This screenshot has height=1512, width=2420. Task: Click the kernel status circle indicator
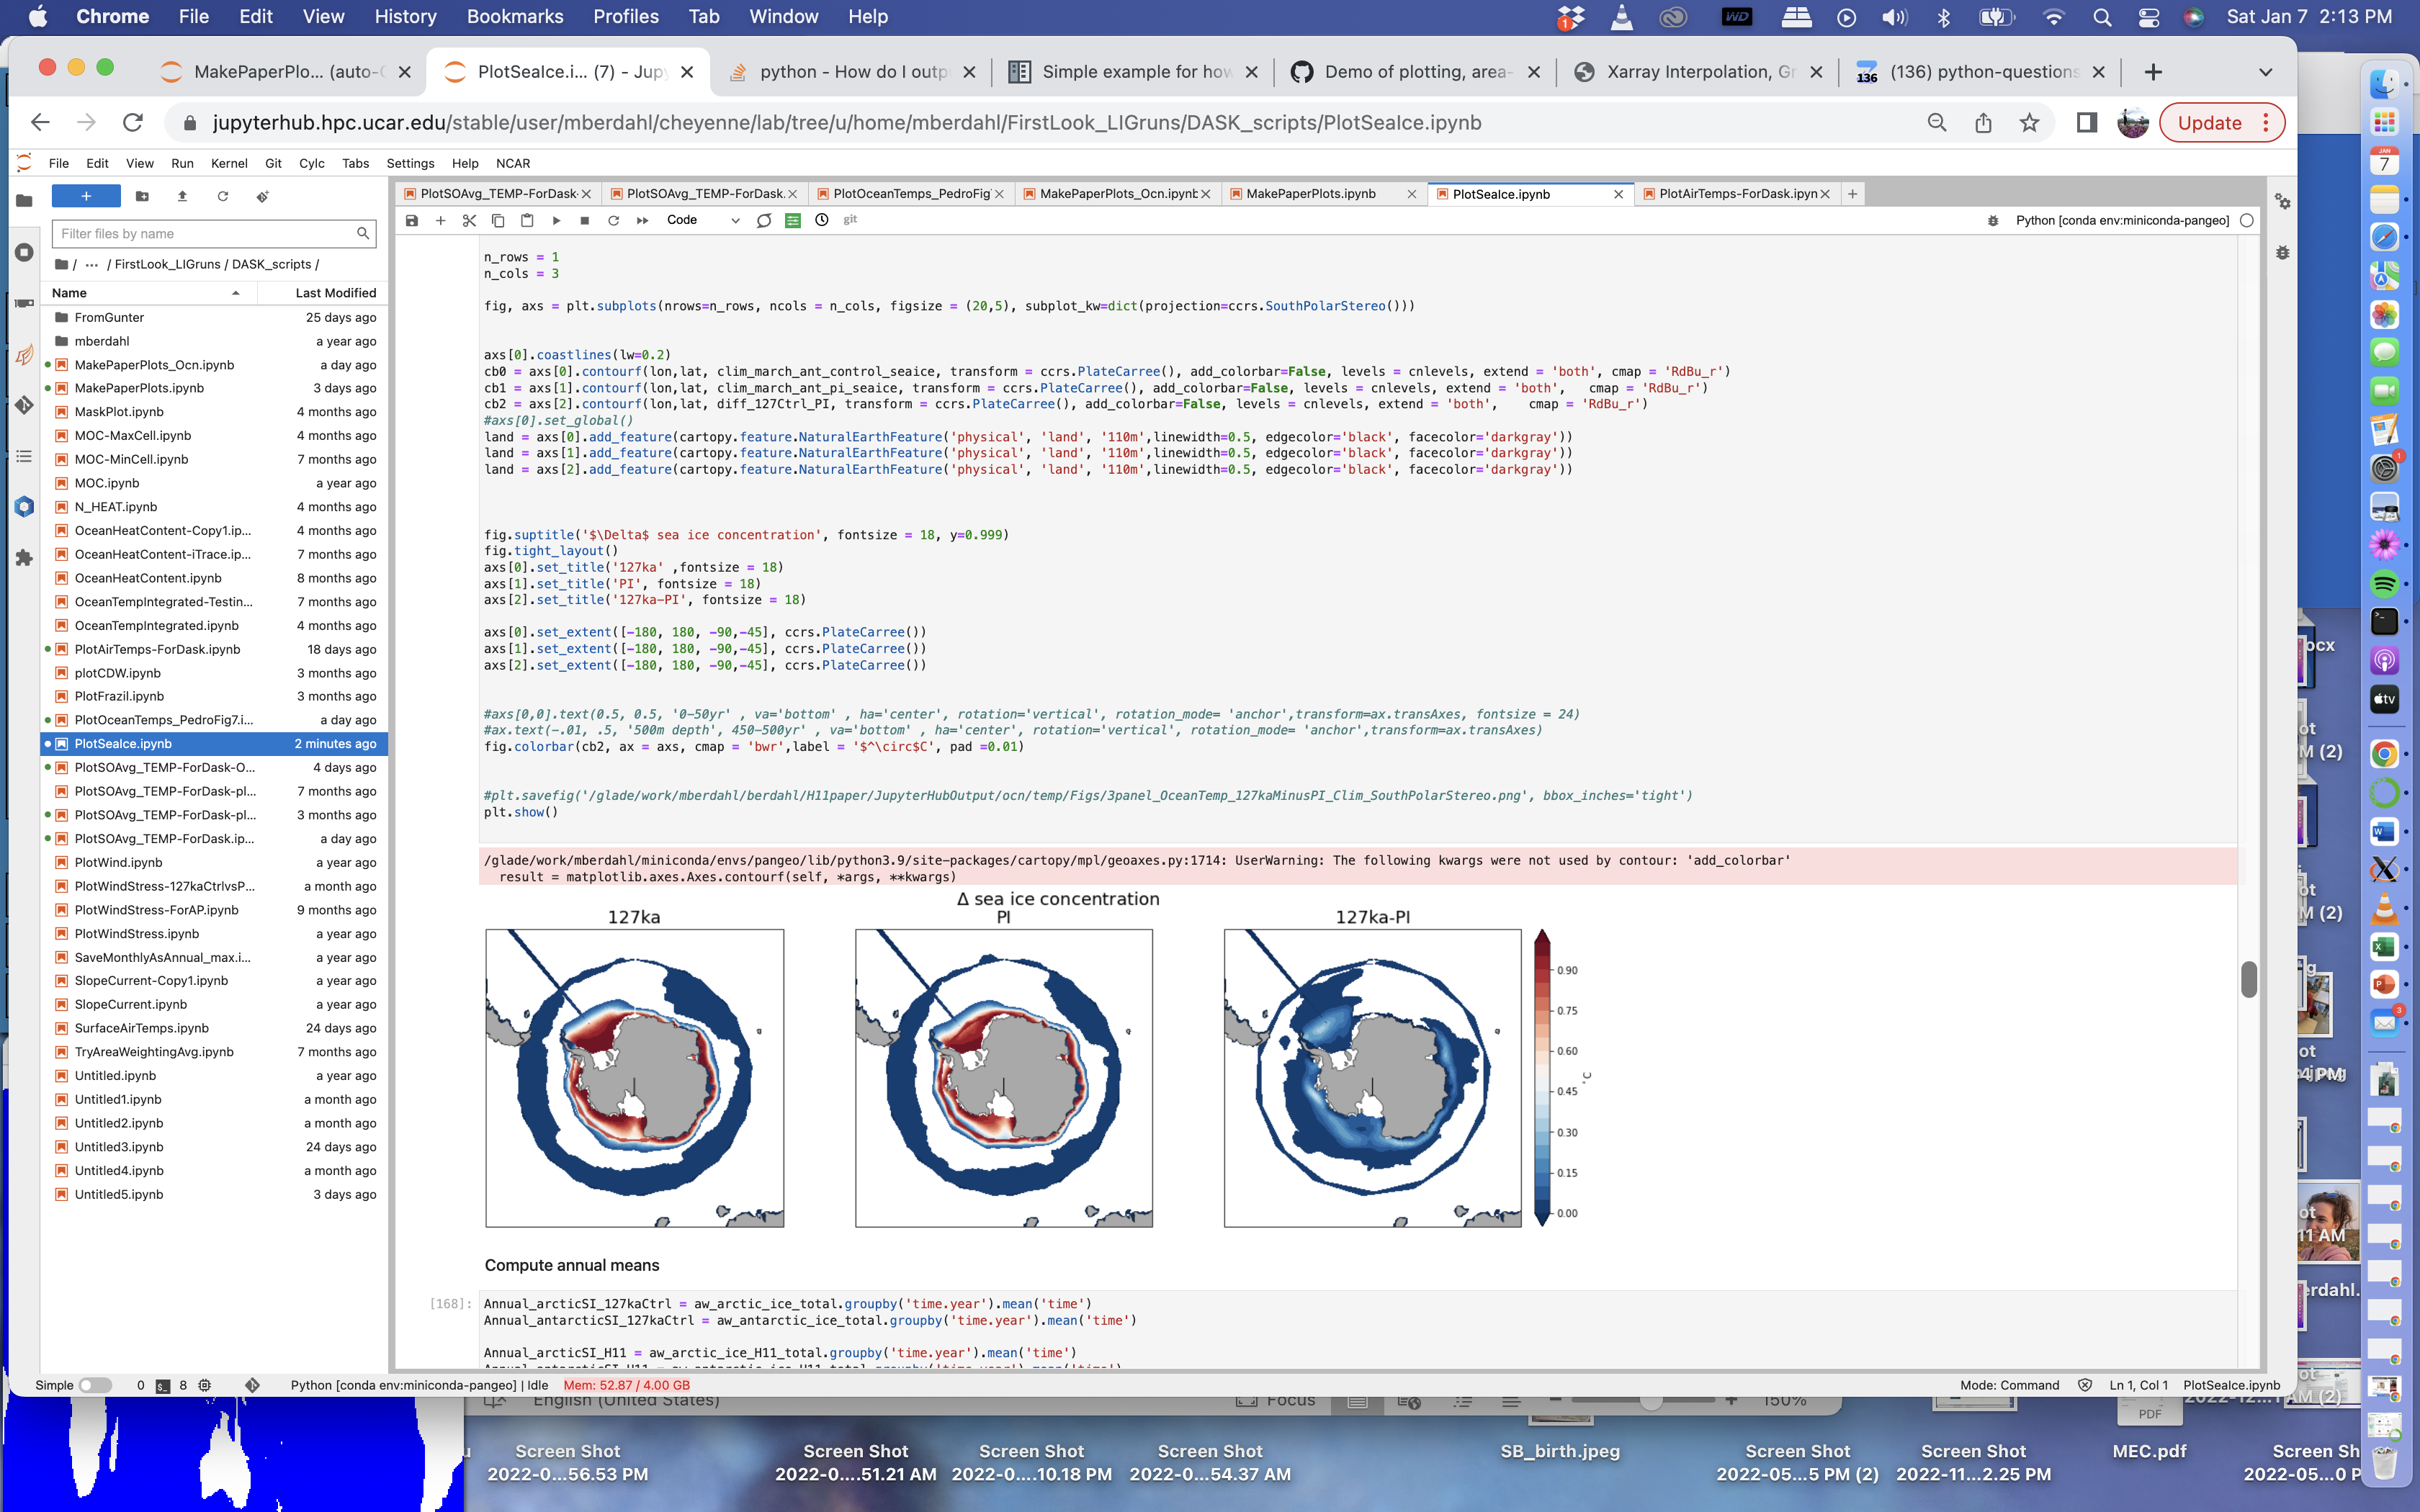(x=2247, y=220)
